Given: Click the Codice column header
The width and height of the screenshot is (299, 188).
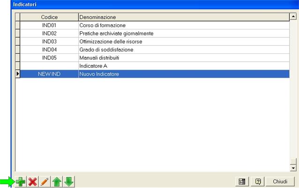Looking at the screenshot, I should tap(49, 17).
